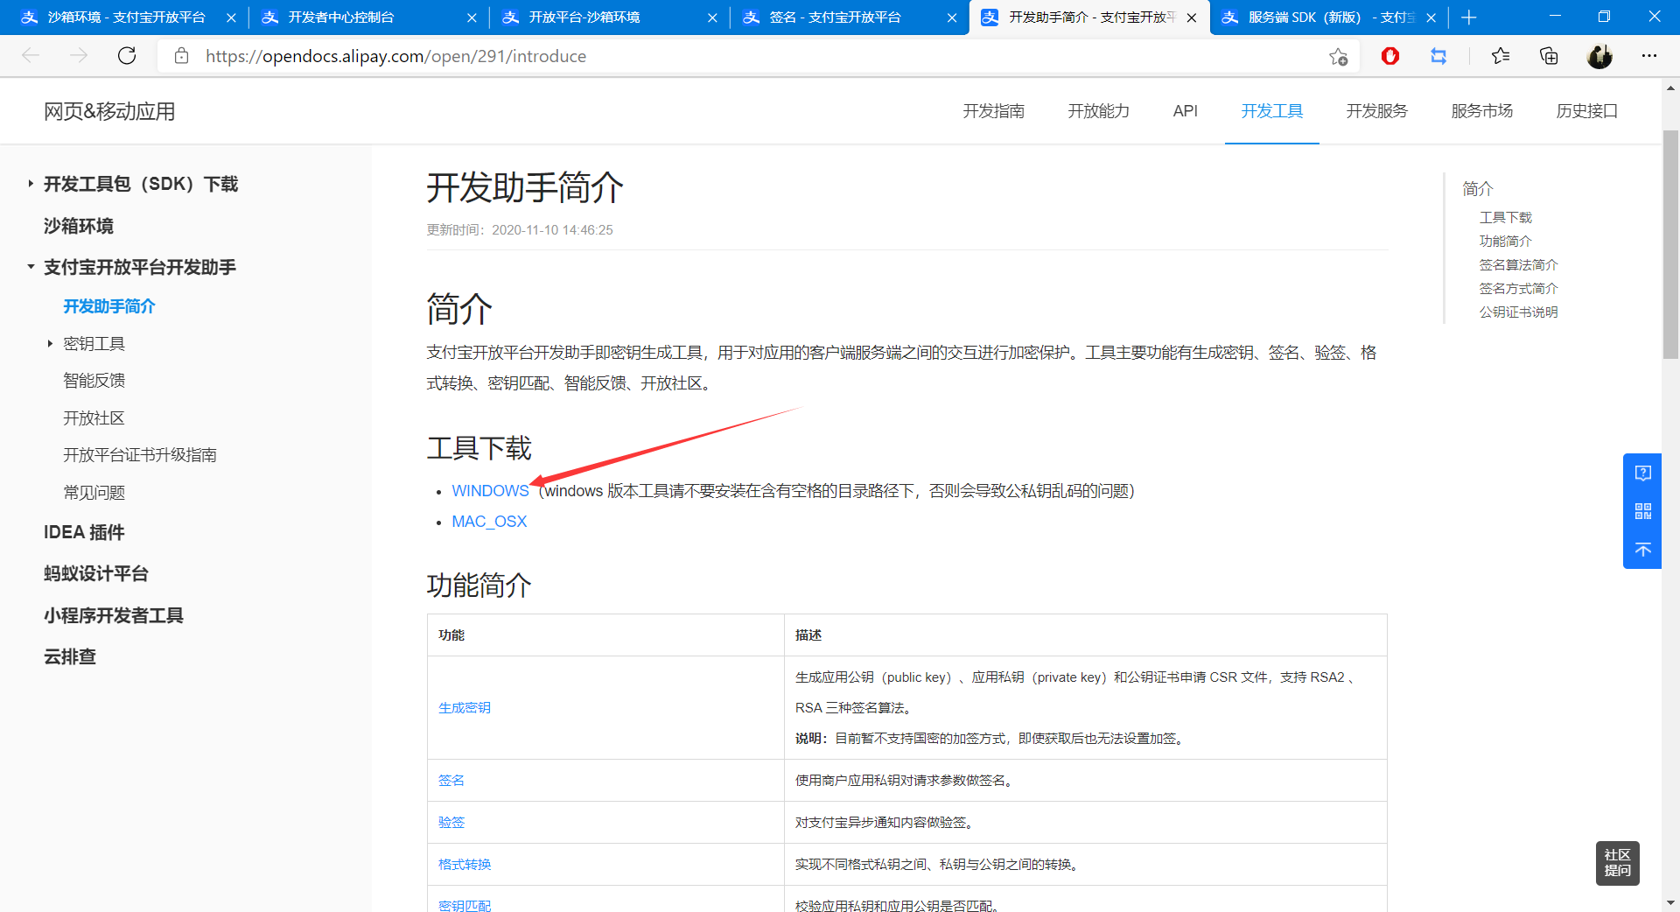Open the 开放能力 navigation item
Viewport: 1680px width, 912px height.
click(x=1098, y=111)
